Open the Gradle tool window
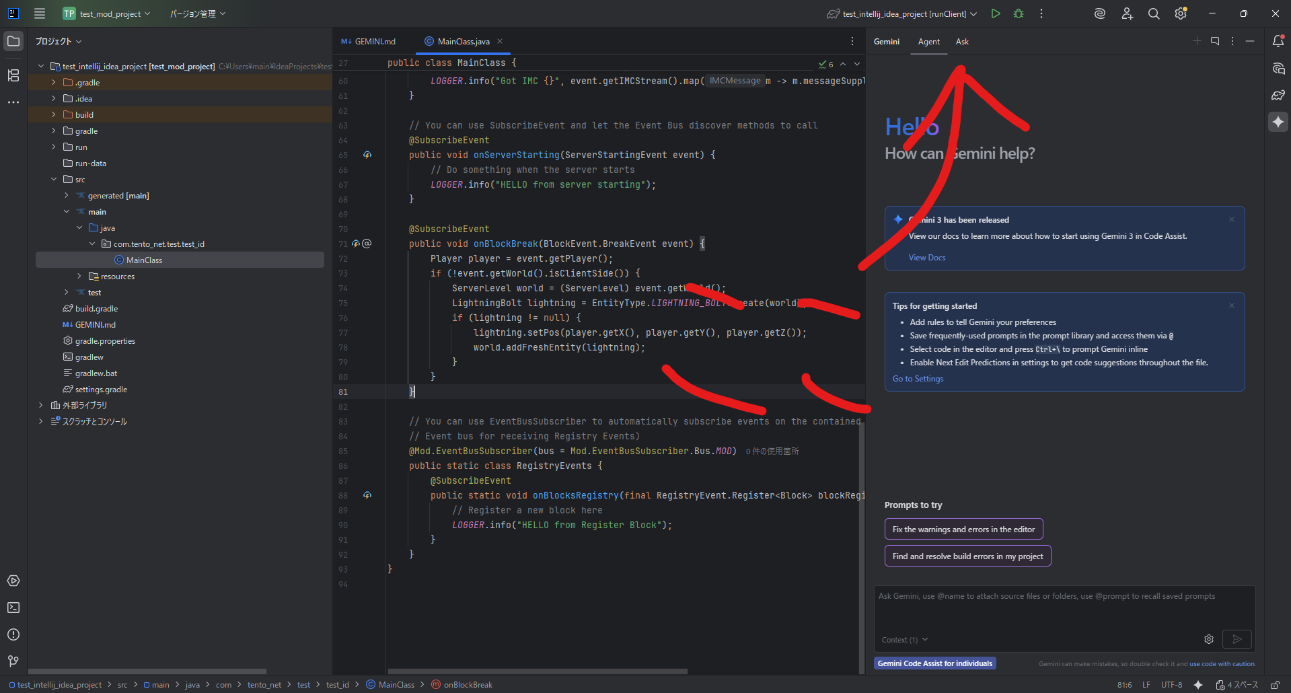 (1278, 95)
